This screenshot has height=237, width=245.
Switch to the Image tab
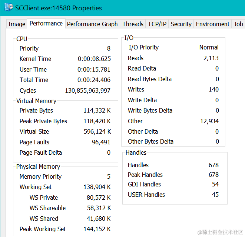coord(17,24)
